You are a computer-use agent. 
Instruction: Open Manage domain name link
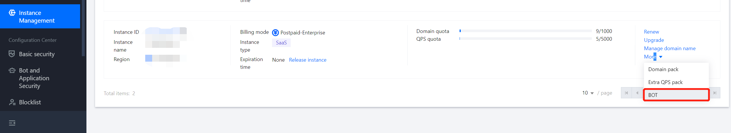(670, 48)
